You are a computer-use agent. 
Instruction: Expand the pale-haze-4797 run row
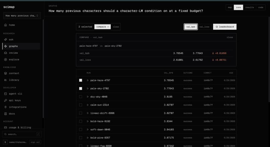(88, 80)
